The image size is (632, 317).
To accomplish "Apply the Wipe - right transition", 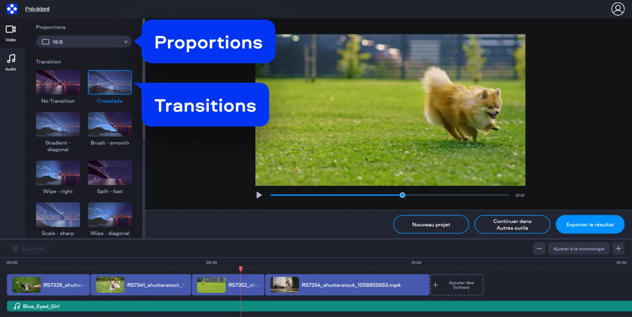I will pos(58,173).
